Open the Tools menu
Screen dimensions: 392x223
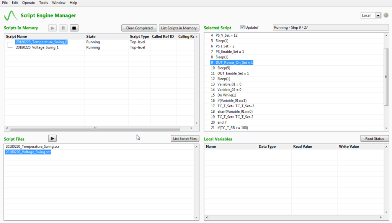coord(43,3)
